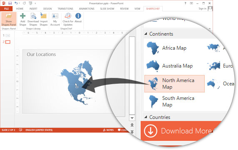Go to Previous Slide double-arrow button
The height and width of the screenshot is (150, 238).
coord(132,125)
